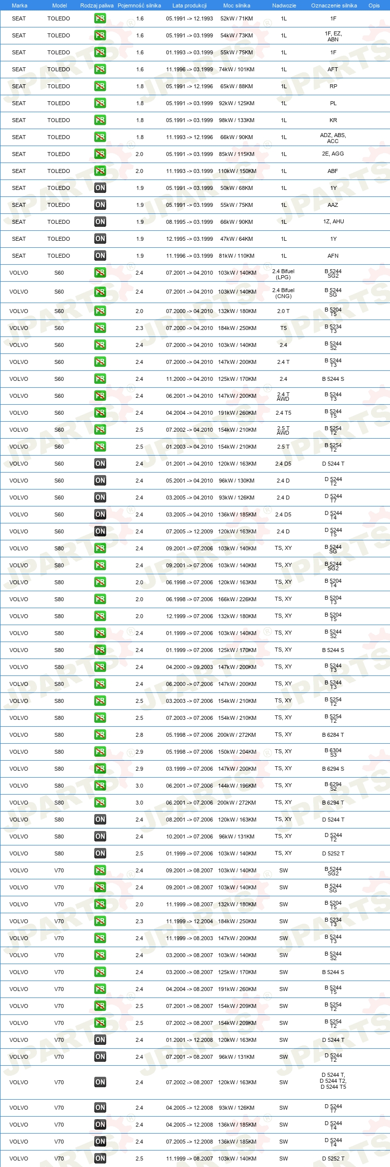Click PB fuel icon in S80 166kW / 226KM row

(x=100, y=599)
